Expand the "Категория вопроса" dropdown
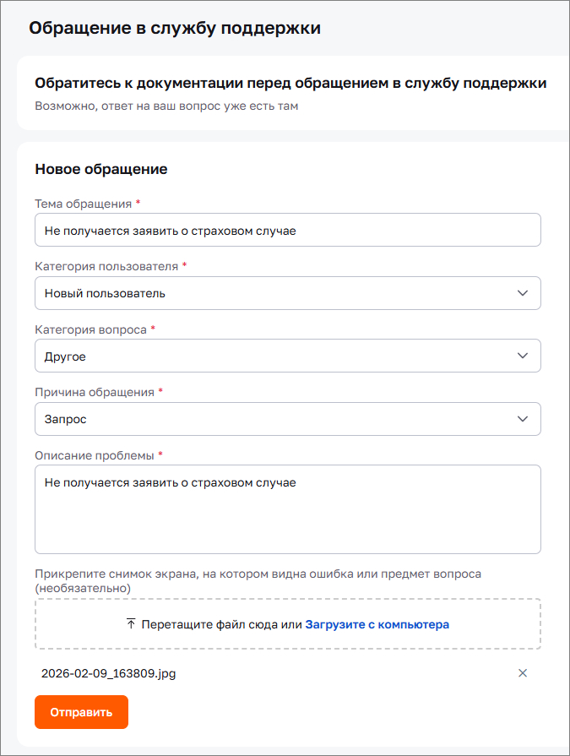The height and width of the screenshot is (756, 570). (x=287, y=356)
